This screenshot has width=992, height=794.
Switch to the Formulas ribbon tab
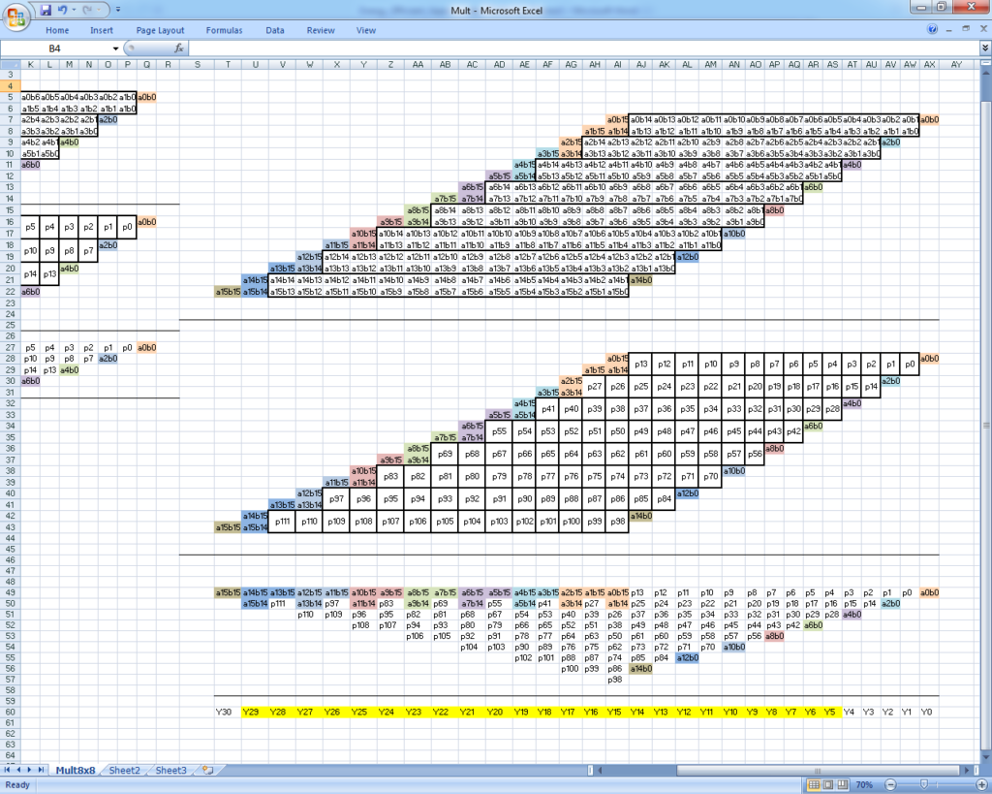pos(224,30)
